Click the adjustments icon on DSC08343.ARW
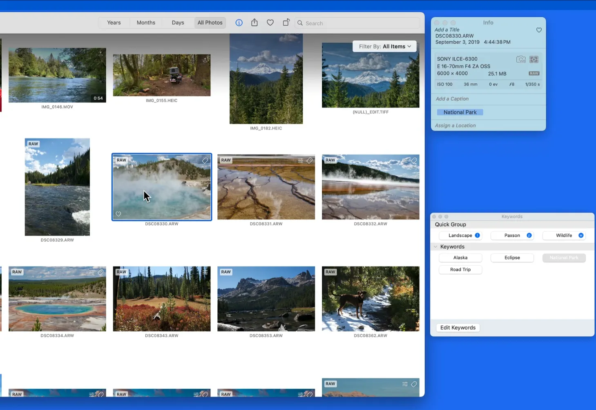This screenshot has height=410, width=596. click(x=205, y=272)
